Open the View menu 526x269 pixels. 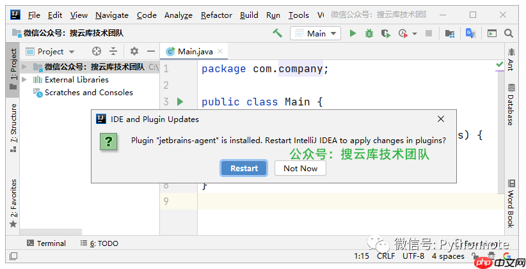tap(79, 15)
